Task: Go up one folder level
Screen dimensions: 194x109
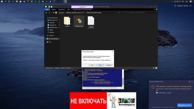Action: pyautogui.click(x=54, y=13)
